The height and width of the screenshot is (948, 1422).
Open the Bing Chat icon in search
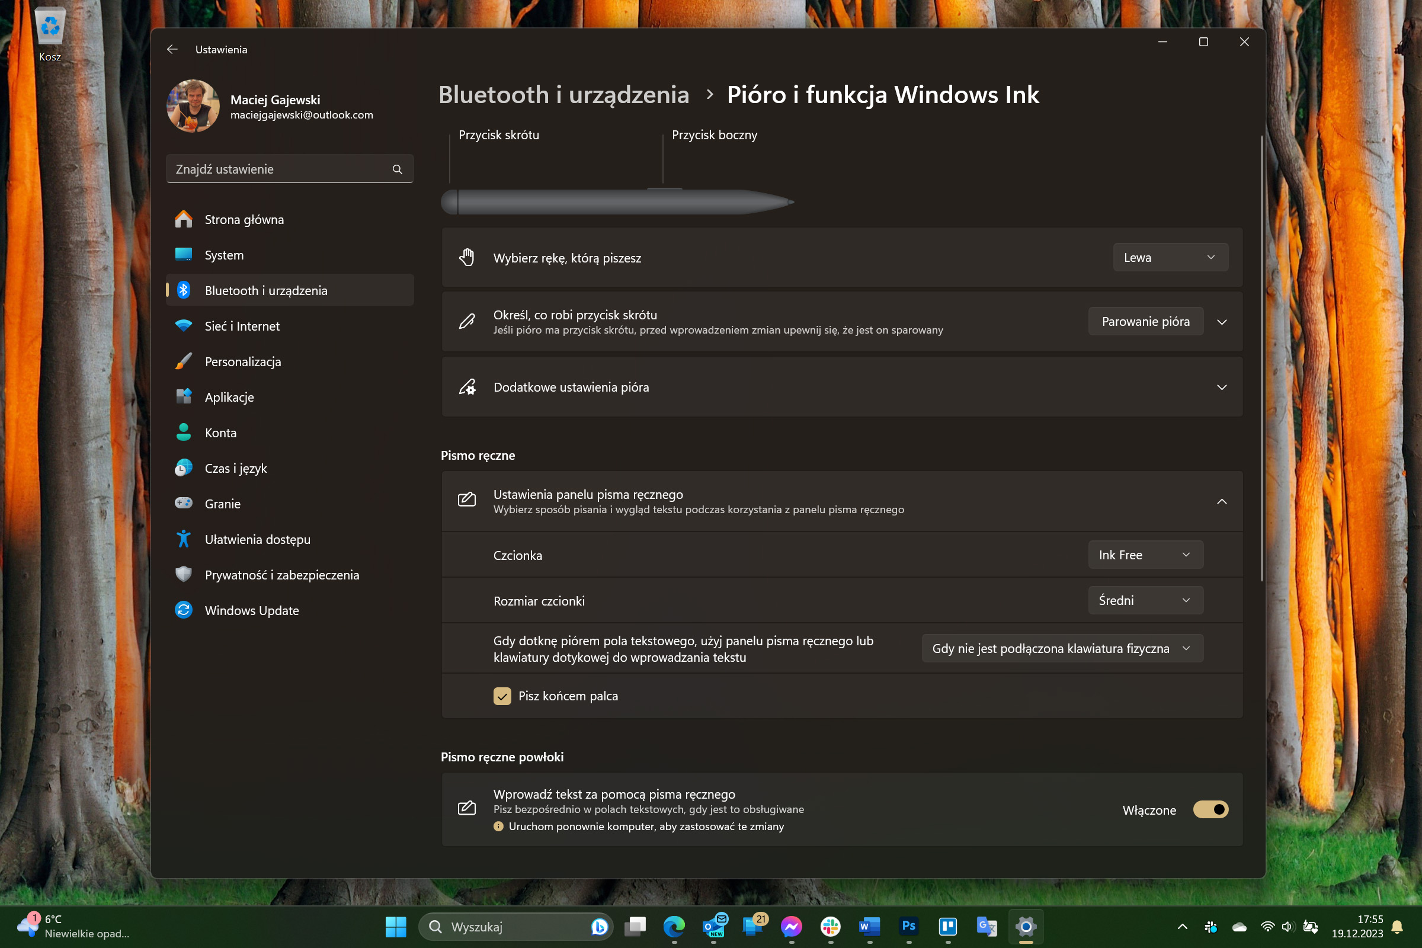[x=598, y=927]
